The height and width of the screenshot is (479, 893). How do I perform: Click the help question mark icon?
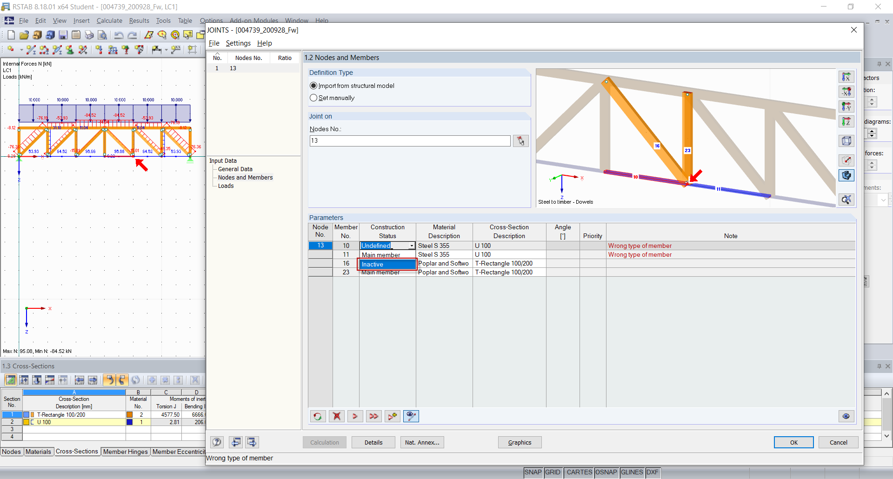point(217,442)
